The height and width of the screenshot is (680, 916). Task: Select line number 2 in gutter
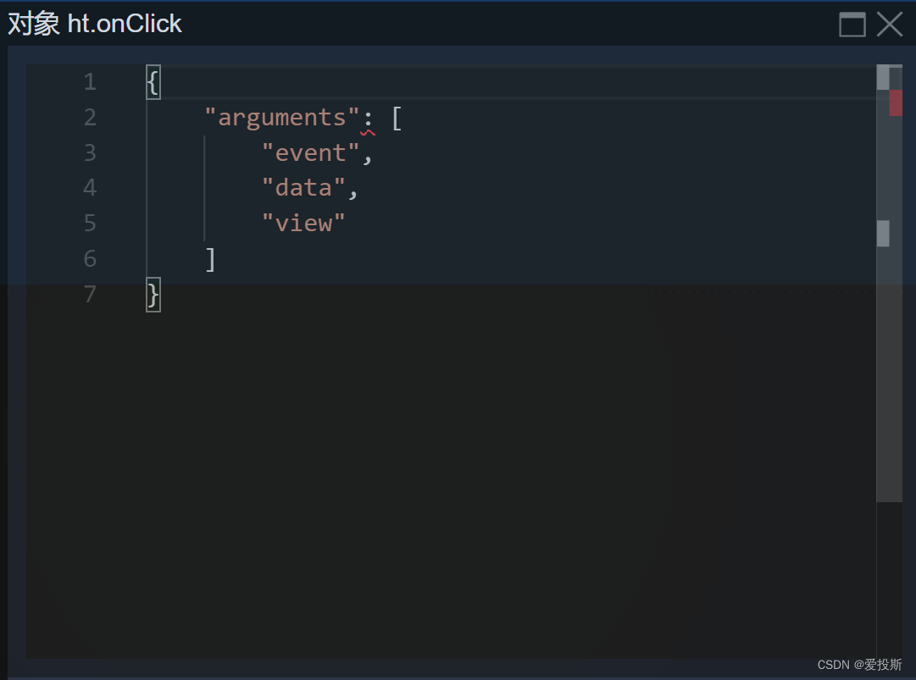(x=90, y=118)
